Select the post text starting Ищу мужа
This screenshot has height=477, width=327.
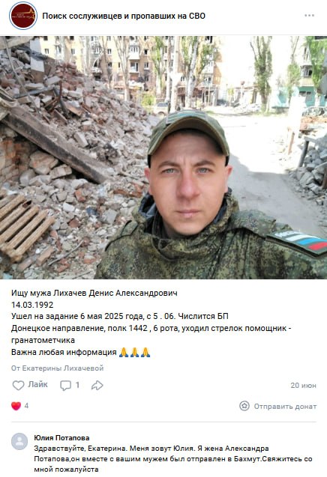coord(151,323)
